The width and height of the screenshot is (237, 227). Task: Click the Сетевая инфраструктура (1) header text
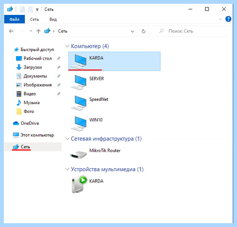coord(106,139)
